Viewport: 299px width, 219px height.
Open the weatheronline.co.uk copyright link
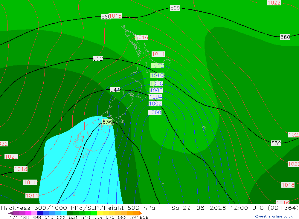tap(274, 216)
